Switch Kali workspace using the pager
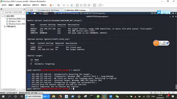Screen dimensions: 177x99 tap(46, 13)
